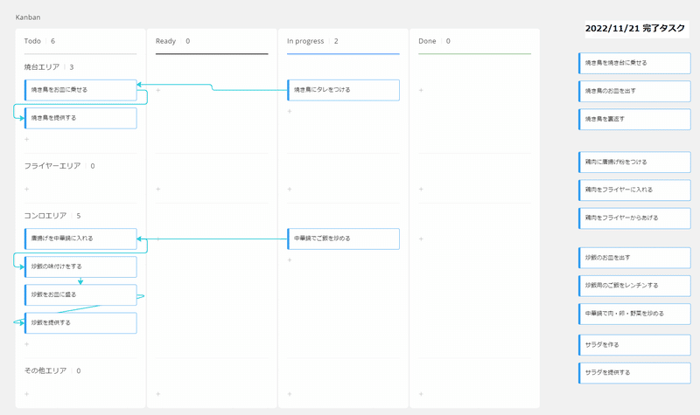Screen dimensions: 700x415
Task: Add card to Done column 焼台エリア row
Action: click(421, 90)
